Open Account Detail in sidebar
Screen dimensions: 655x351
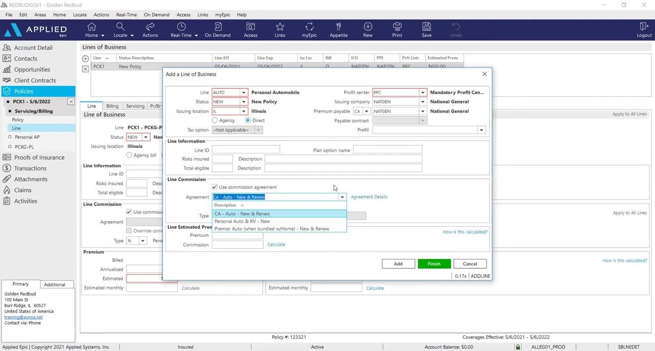coord(33,48)
